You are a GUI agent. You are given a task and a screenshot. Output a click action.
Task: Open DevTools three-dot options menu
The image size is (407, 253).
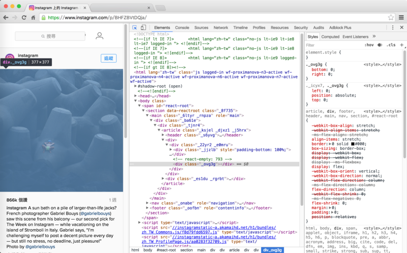point(393,27)
